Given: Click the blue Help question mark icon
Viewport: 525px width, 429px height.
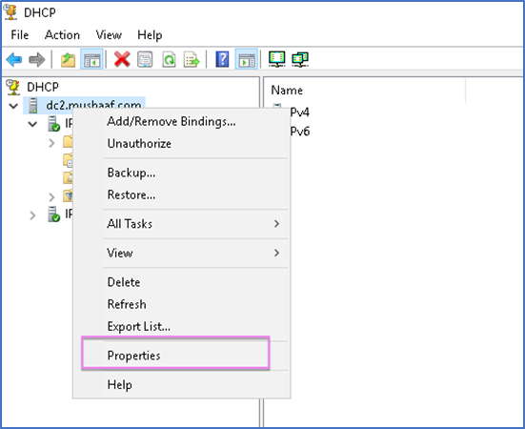Looking at the screenshot, I should click(x=222, y=60).
